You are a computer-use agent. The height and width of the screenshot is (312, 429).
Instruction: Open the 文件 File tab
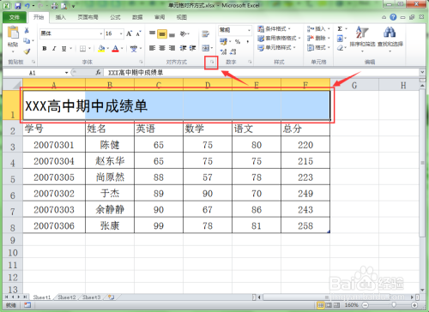pos(15,17)
